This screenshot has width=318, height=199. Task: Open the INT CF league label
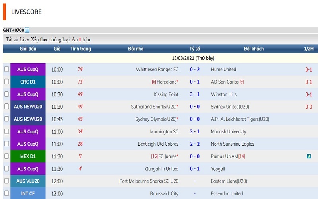point(28,193)
